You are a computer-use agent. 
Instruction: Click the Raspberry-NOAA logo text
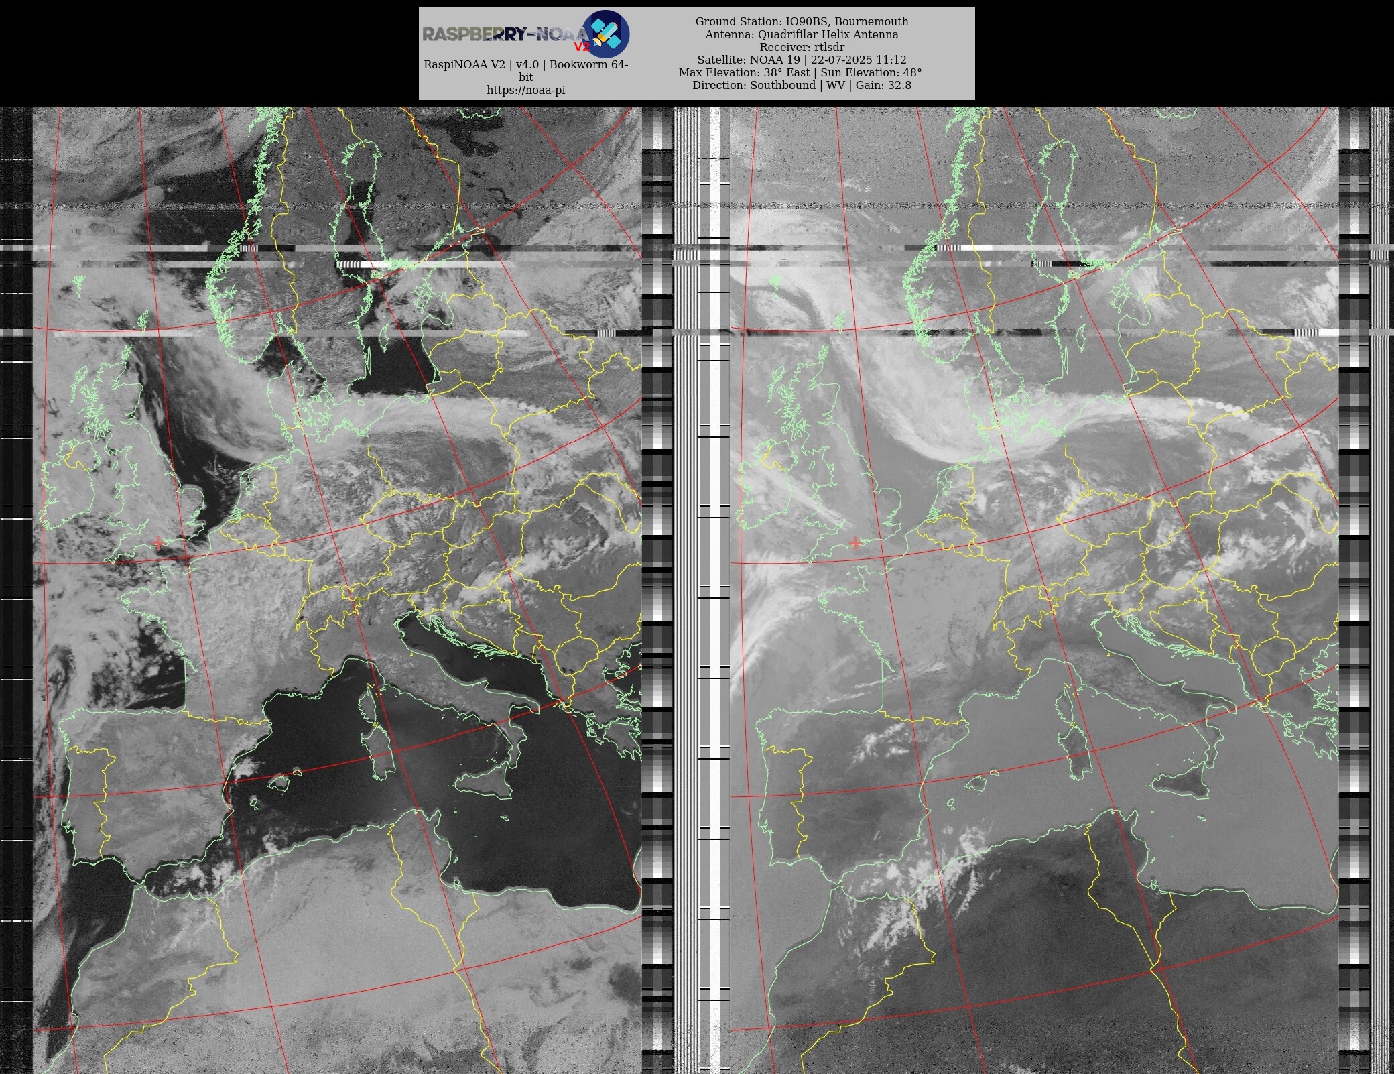point(505,36)
